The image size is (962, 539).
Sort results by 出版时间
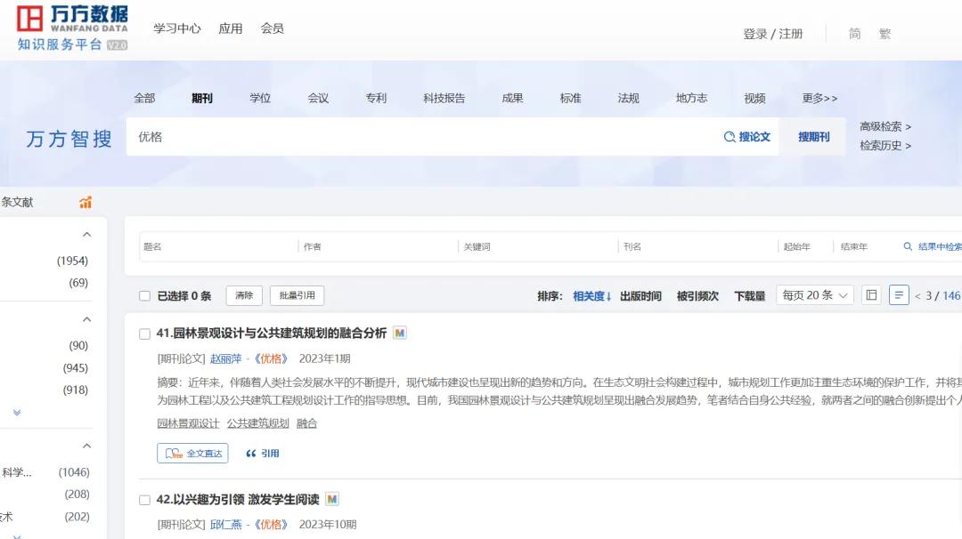[640, 296]
